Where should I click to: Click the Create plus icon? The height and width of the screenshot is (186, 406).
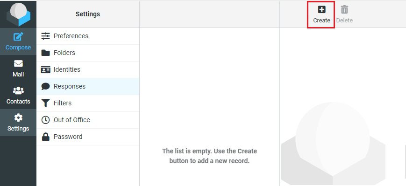[x=321, y=10]
